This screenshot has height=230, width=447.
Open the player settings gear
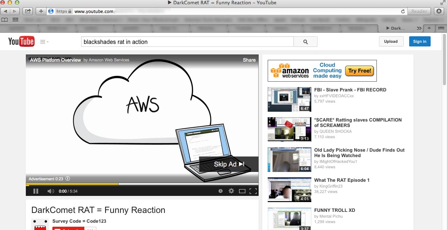coord(231,191)
